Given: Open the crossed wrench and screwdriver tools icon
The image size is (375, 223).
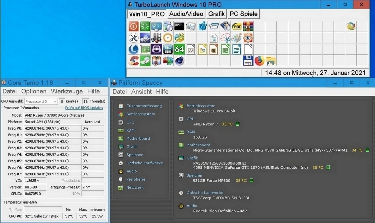Looking at the screenshot, I should coord(134,38).
